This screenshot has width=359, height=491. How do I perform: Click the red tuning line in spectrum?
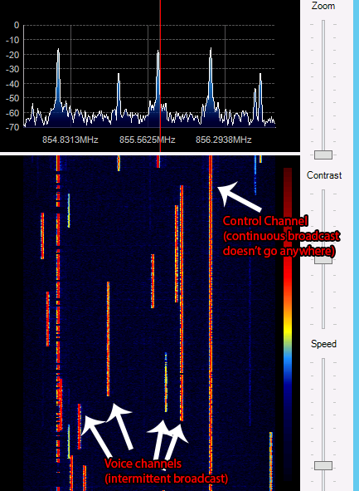tap(160, 76)
